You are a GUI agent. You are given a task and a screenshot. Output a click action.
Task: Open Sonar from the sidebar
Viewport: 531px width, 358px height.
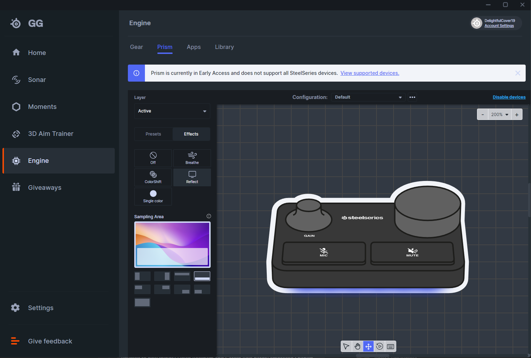tap(59, 80)
